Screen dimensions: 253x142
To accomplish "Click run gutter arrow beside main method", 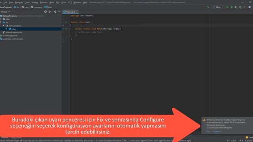I will [66, 29].
